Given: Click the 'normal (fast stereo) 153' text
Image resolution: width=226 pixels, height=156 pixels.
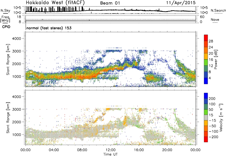Looking at the screenshot, I should (49, 28).
